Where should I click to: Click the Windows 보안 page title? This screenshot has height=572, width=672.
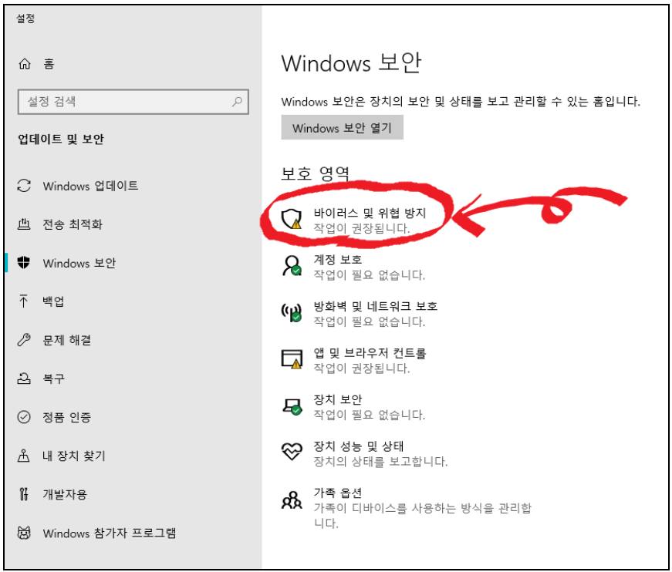351,63
